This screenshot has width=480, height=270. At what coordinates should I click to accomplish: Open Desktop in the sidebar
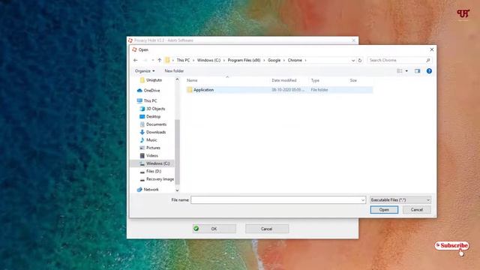[x=153, y=117]
